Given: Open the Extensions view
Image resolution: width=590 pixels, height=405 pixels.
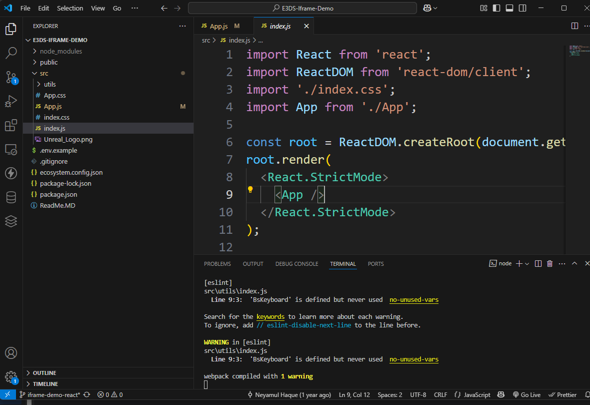Looking at the screenshot, I should click(x=11, y=125).
